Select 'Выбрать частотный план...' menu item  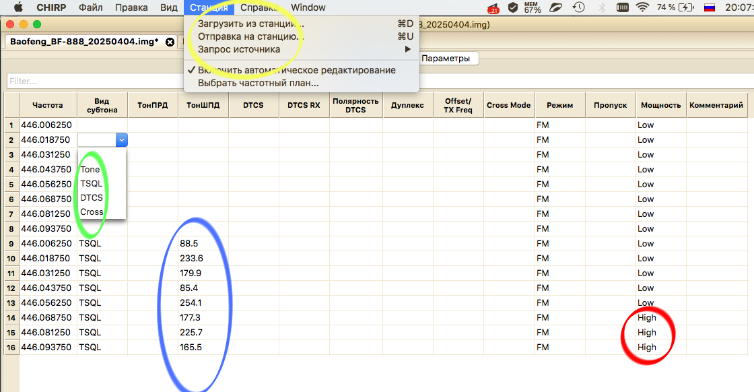pos(302,84)
